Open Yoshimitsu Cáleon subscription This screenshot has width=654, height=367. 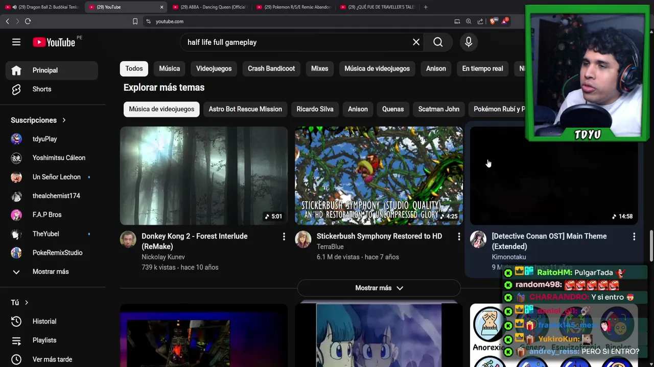(52, 158)
